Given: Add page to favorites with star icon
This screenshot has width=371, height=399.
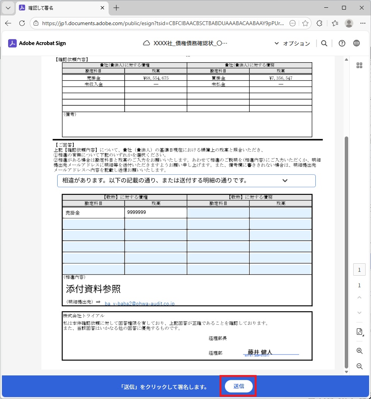Looking at the screenshot, I should [x=305, y=23].
